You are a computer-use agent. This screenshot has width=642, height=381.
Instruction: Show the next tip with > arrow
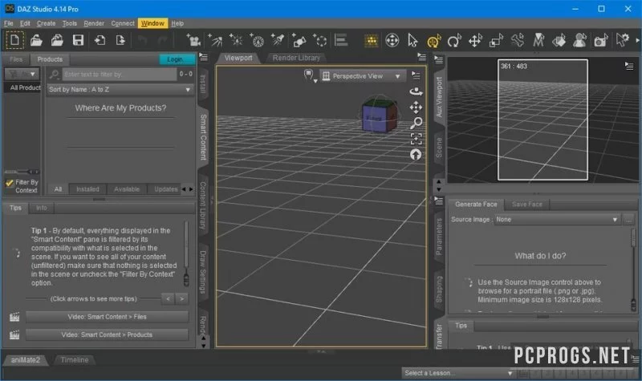(x=182, y=298)
